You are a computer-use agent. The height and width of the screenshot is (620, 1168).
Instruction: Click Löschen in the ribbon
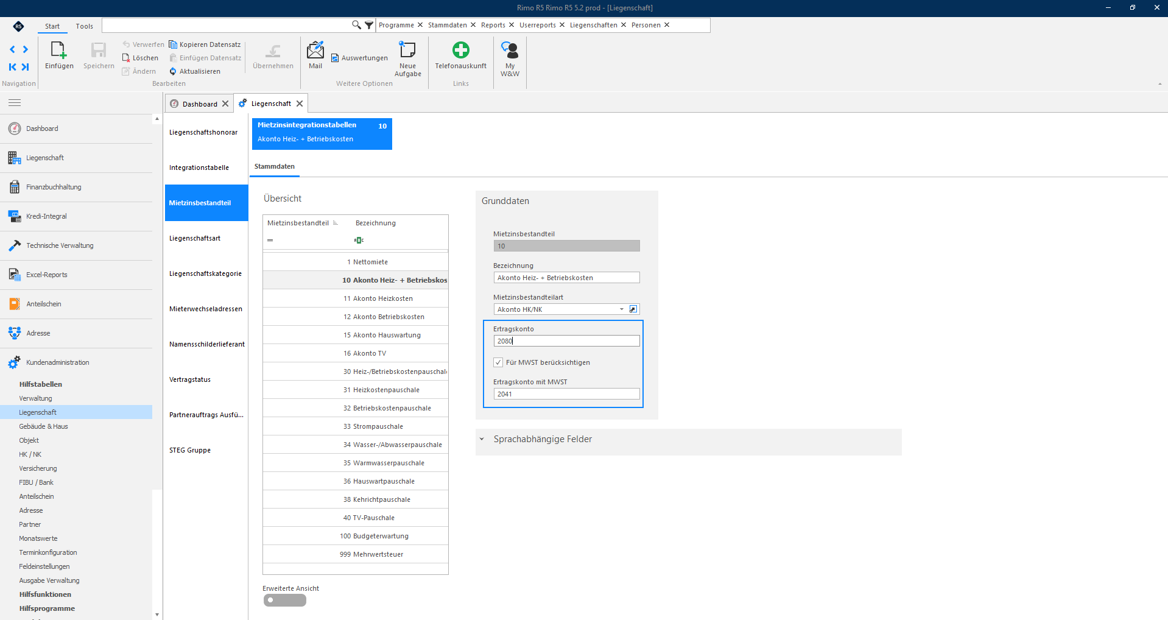pos(140,58)
